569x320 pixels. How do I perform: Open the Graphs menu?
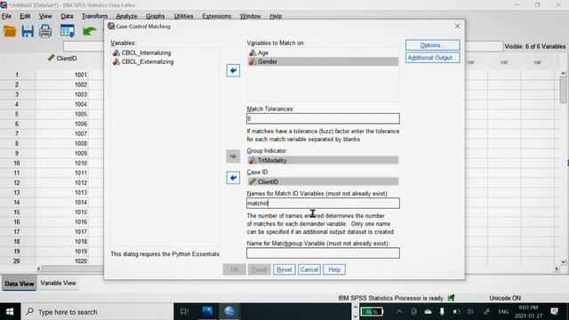156,16
